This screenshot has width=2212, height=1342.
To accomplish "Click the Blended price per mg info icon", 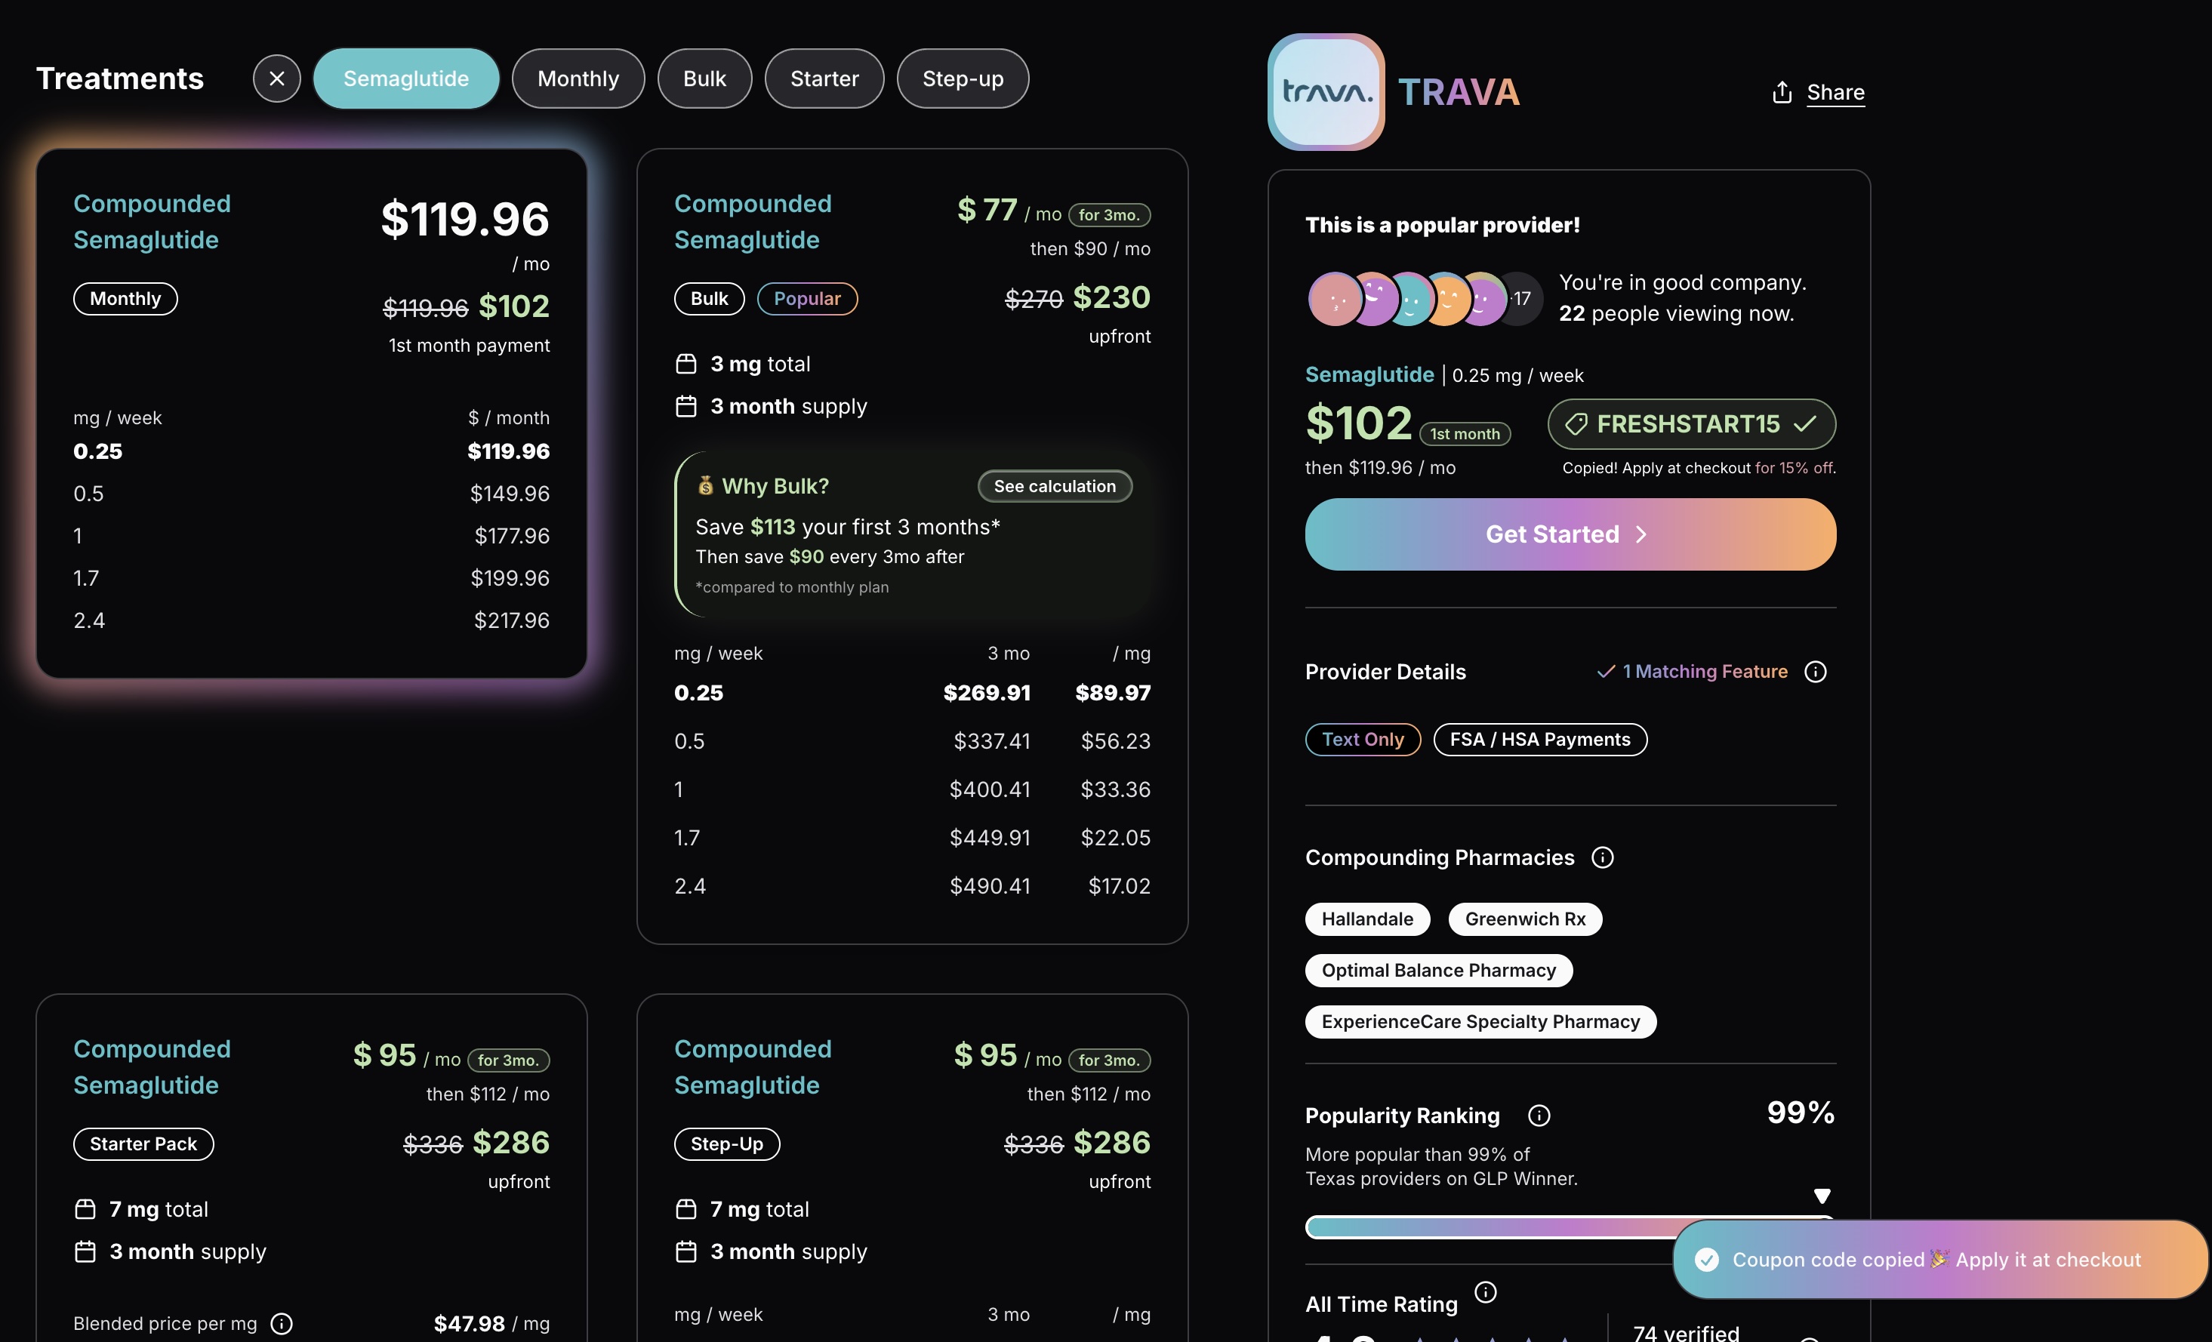I will pos(282,1323).
